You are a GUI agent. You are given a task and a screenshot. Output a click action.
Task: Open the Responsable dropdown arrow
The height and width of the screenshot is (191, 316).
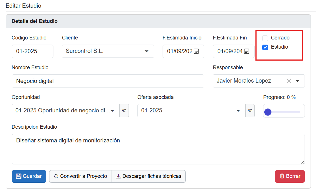297,81
